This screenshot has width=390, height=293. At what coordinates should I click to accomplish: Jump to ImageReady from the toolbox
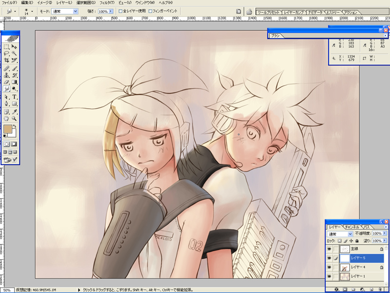click(x=10, y=160)
